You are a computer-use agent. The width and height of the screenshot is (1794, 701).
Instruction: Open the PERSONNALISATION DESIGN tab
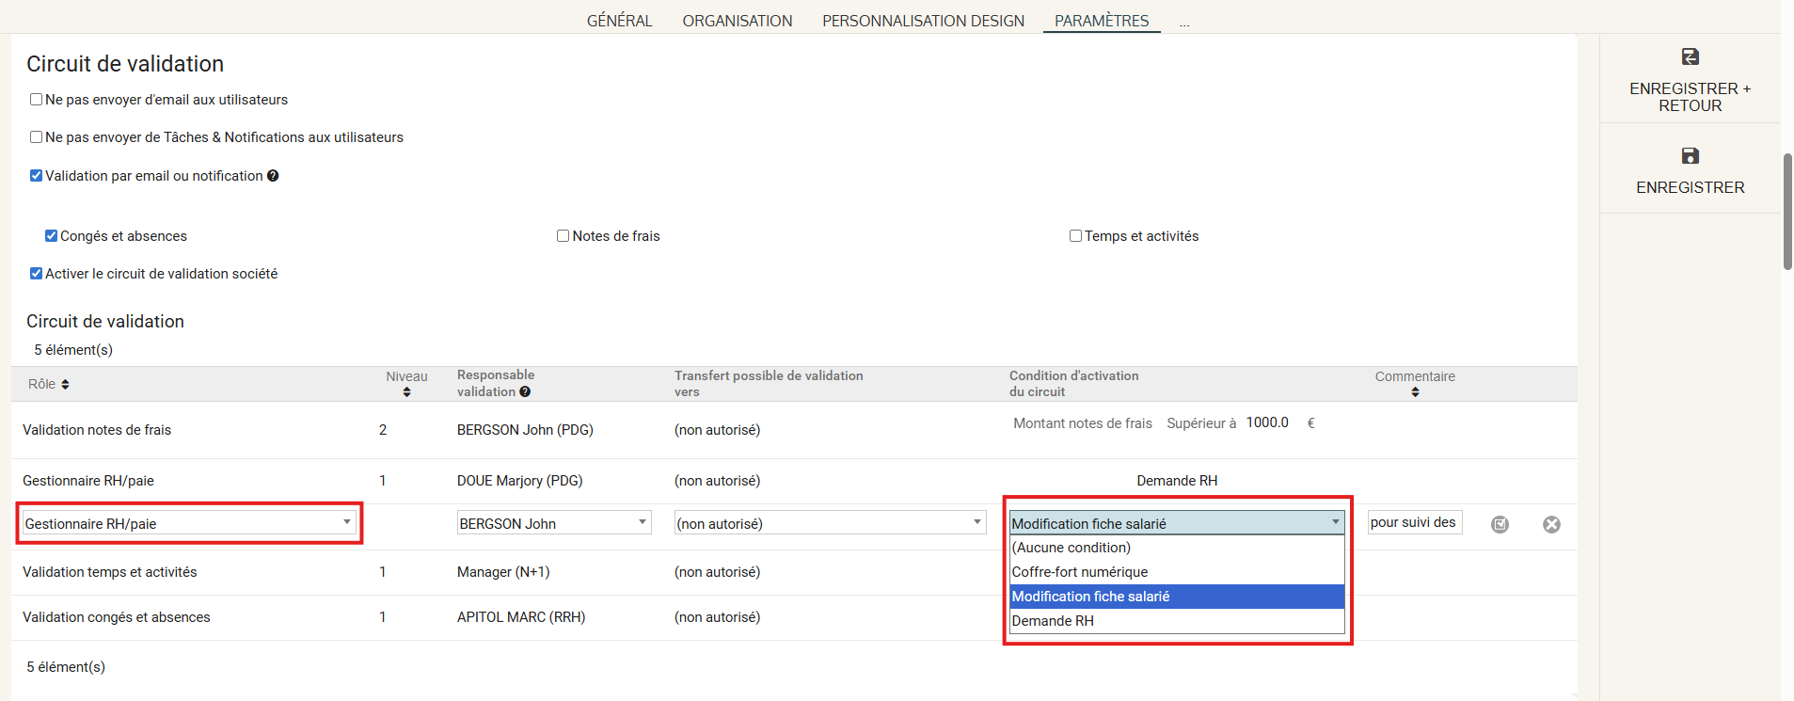tap(923, 21)
